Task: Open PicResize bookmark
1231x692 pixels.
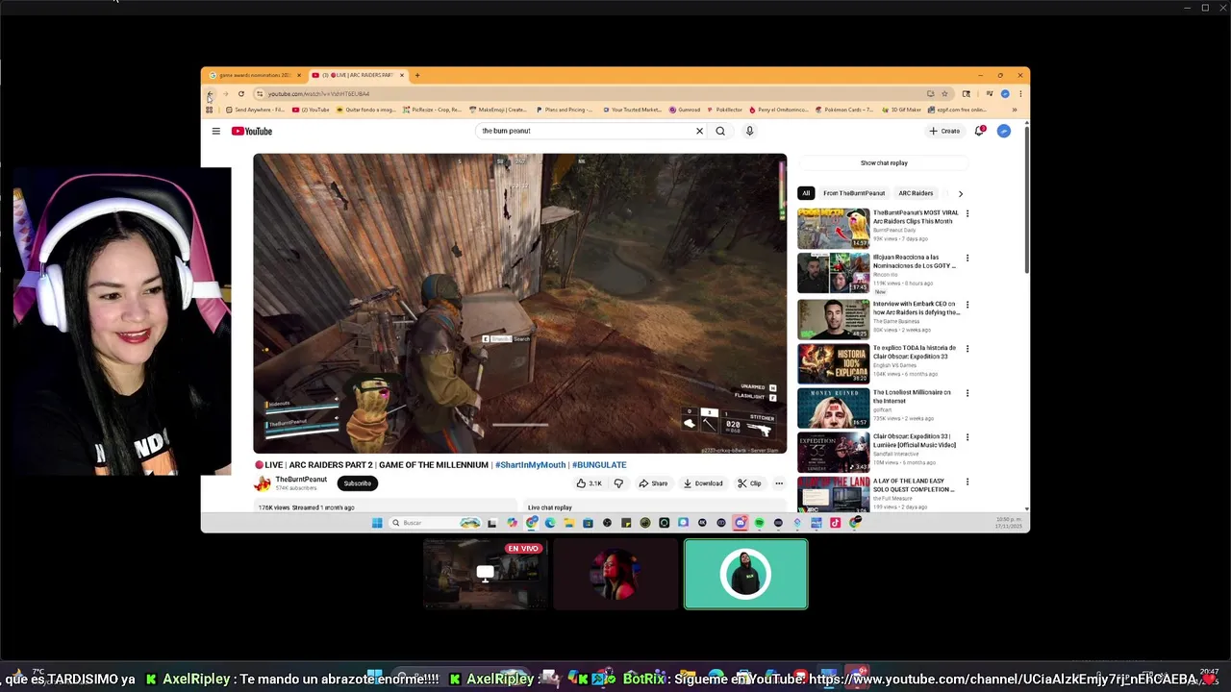Action: [x=432, y=110]
